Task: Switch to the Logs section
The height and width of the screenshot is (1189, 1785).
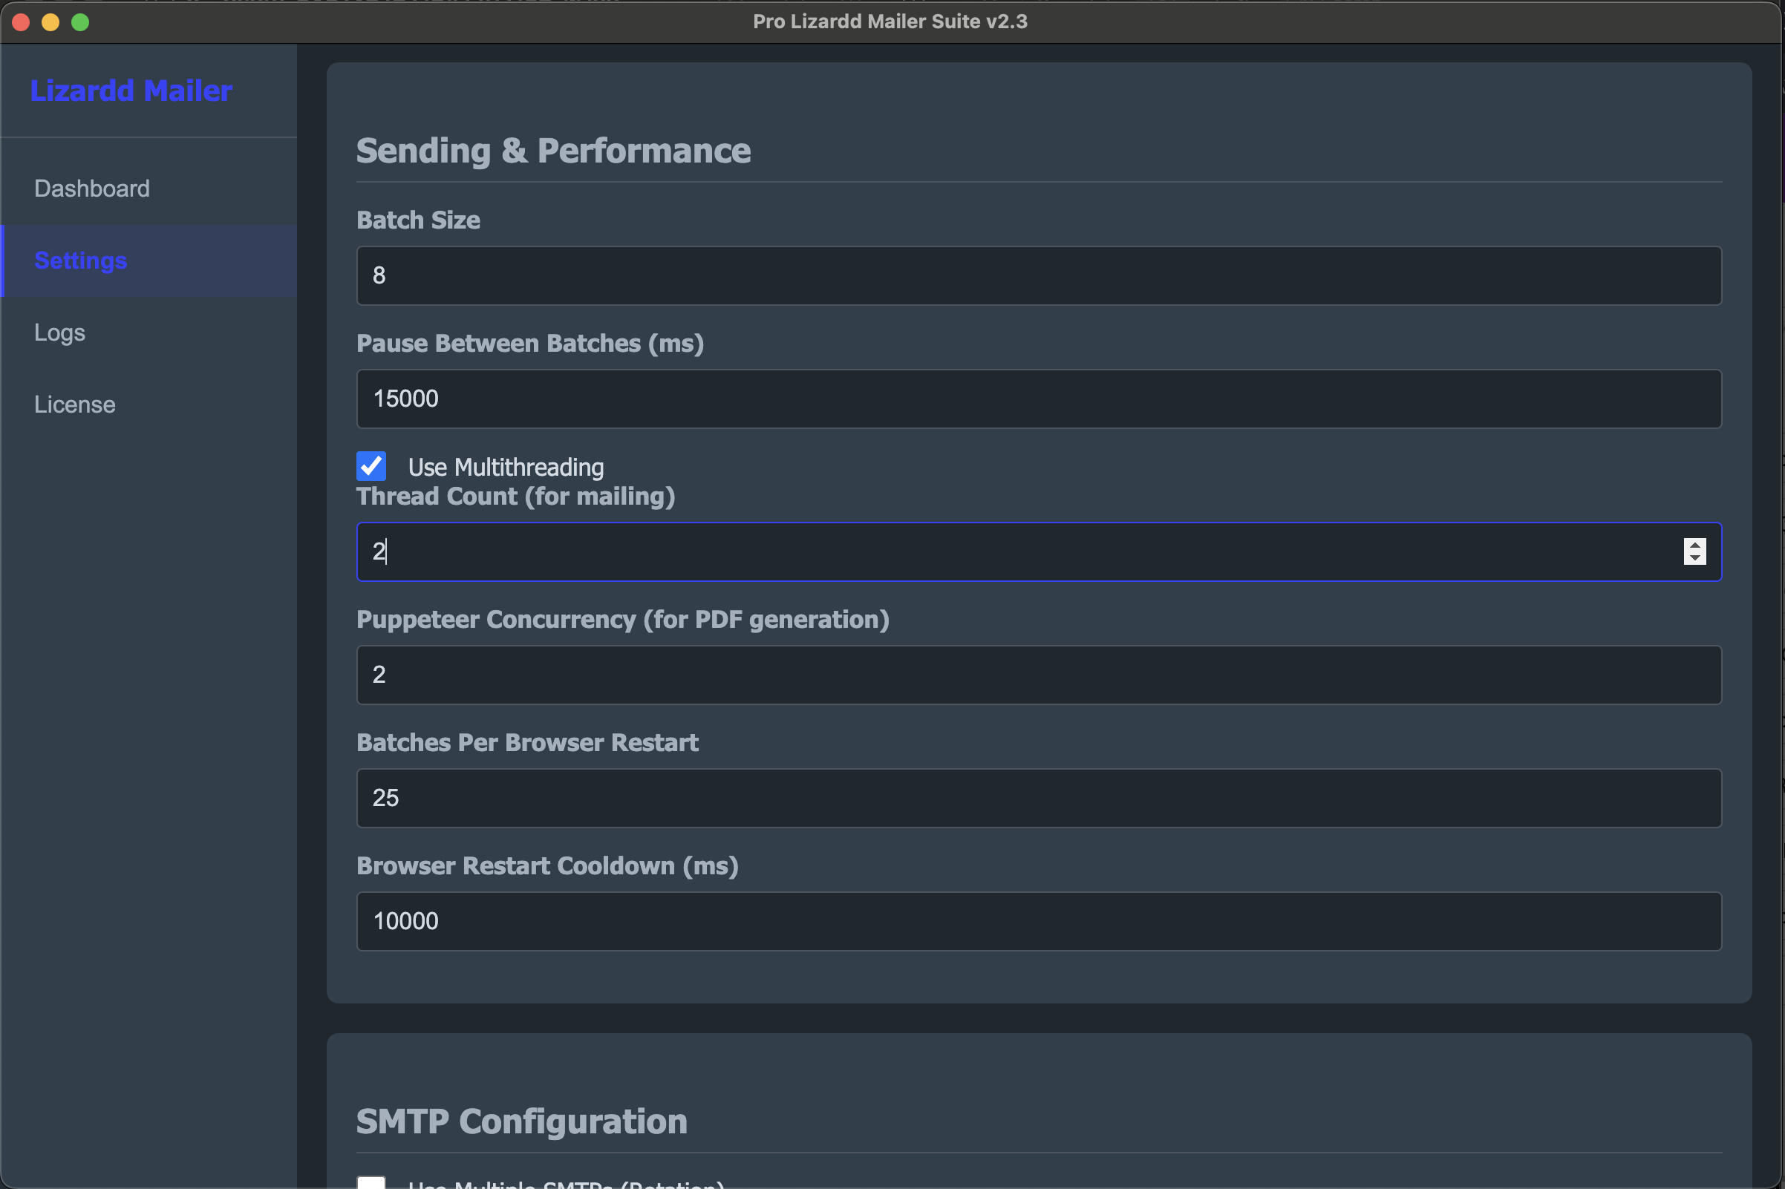Action: [x=59, y=332]
